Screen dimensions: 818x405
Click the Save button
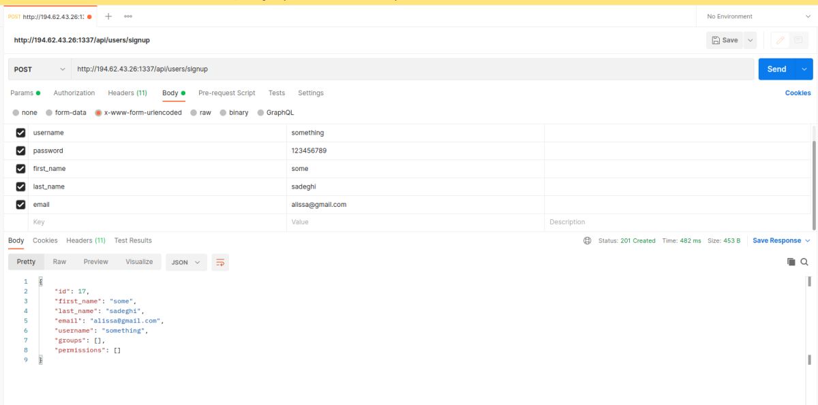point(725,40)
